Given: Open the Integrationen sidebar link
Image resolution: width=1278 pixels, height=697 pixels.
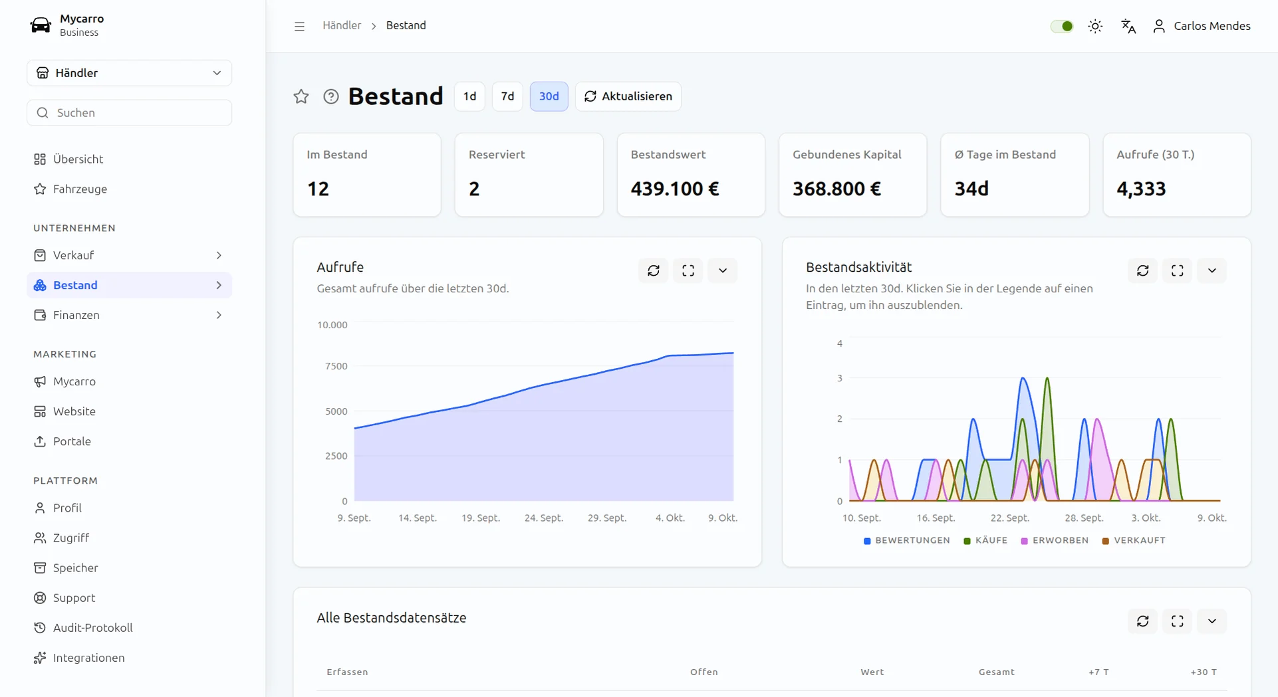Looking at the screenshot, I should [x=130, y=657].
